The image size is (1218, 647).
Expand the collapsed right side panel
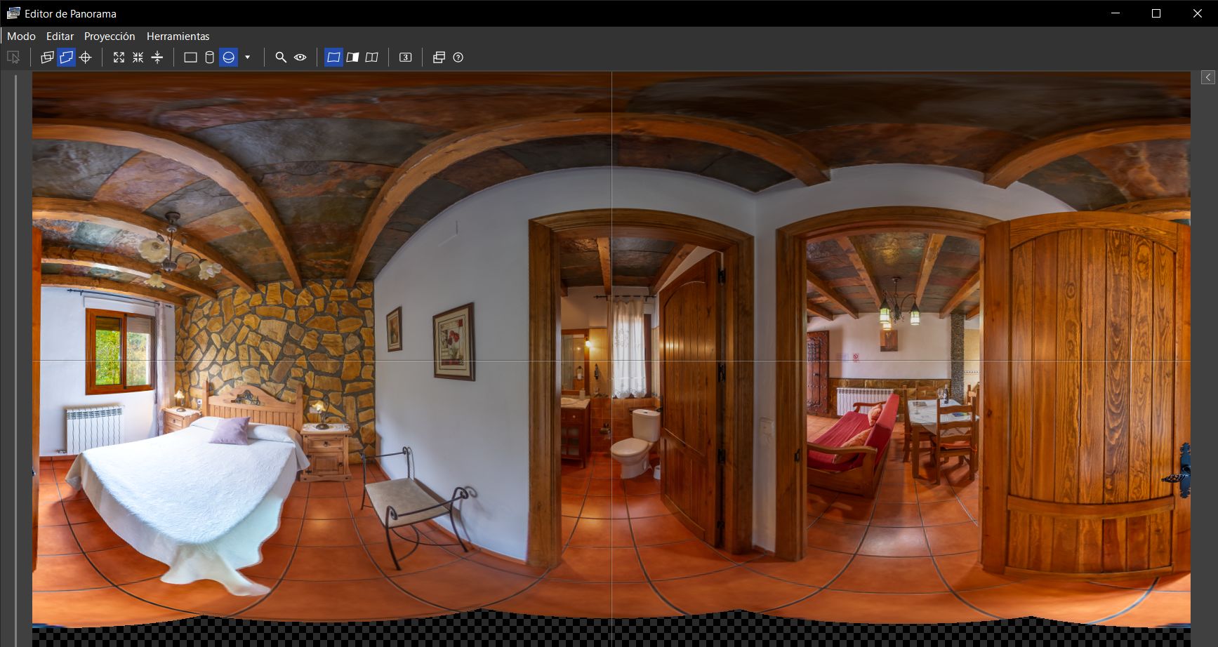[1207, 77]
